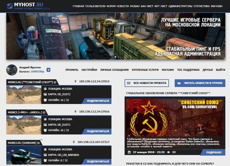230x166 pixels.
Task: Select middle banner slider dot
Action: coord(115,57)
